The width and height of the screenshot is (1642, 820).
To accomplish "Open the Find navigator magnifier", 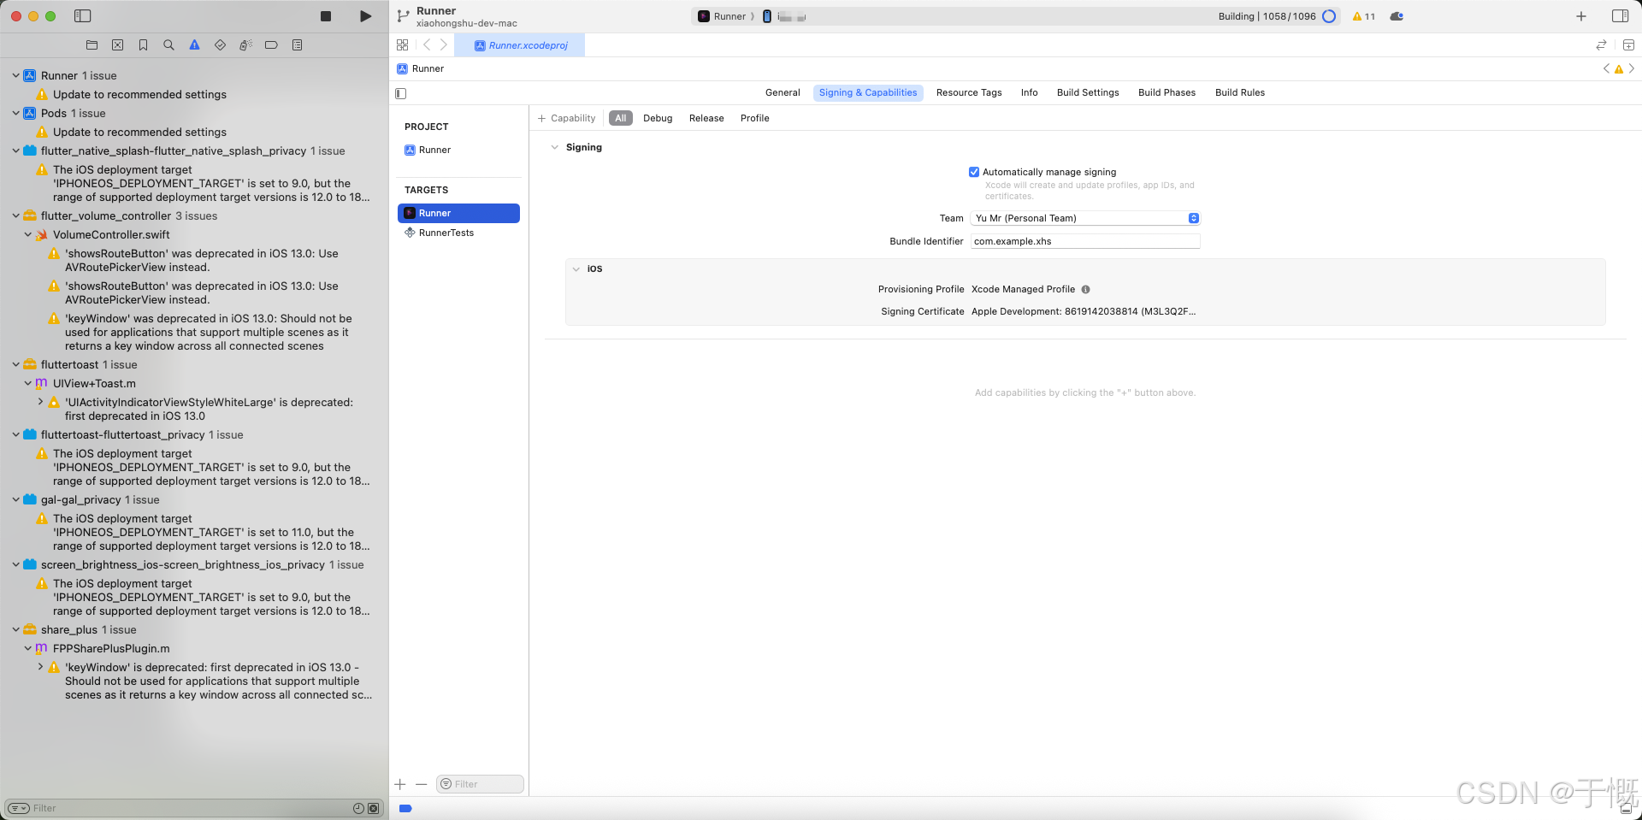I will [169, 45].
